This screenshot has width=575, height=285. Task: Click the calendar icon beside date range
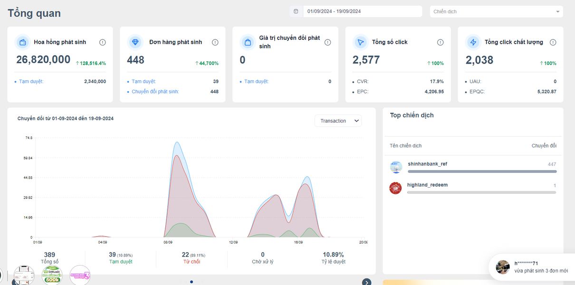[x=296, y=11]
